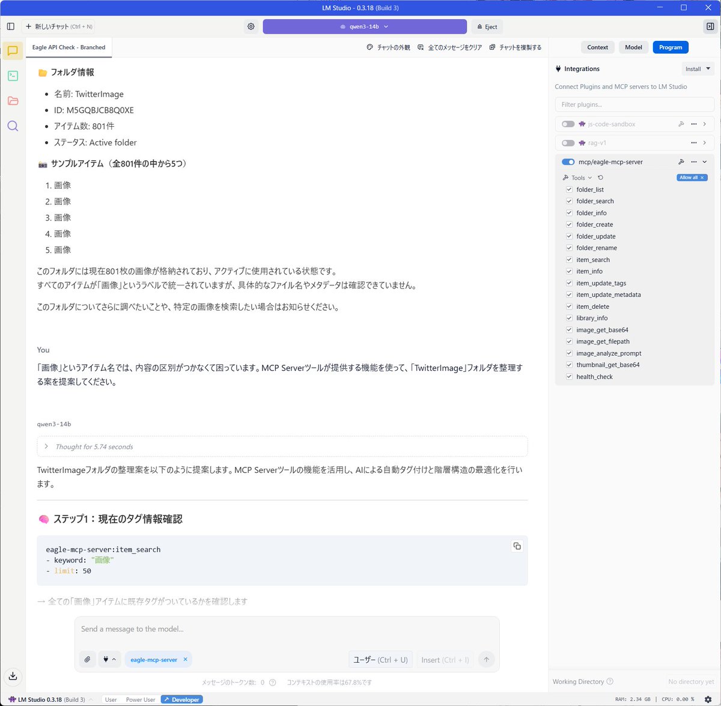
Task: Open Developer terminal view in sidebar
Action: click(13, 76)
